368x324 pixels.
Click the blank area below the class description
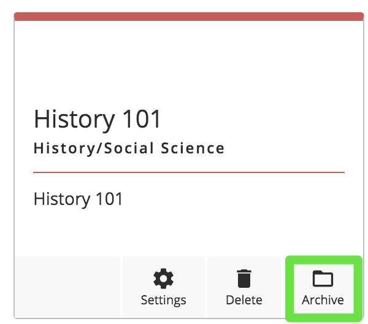(x=188, y=232)
